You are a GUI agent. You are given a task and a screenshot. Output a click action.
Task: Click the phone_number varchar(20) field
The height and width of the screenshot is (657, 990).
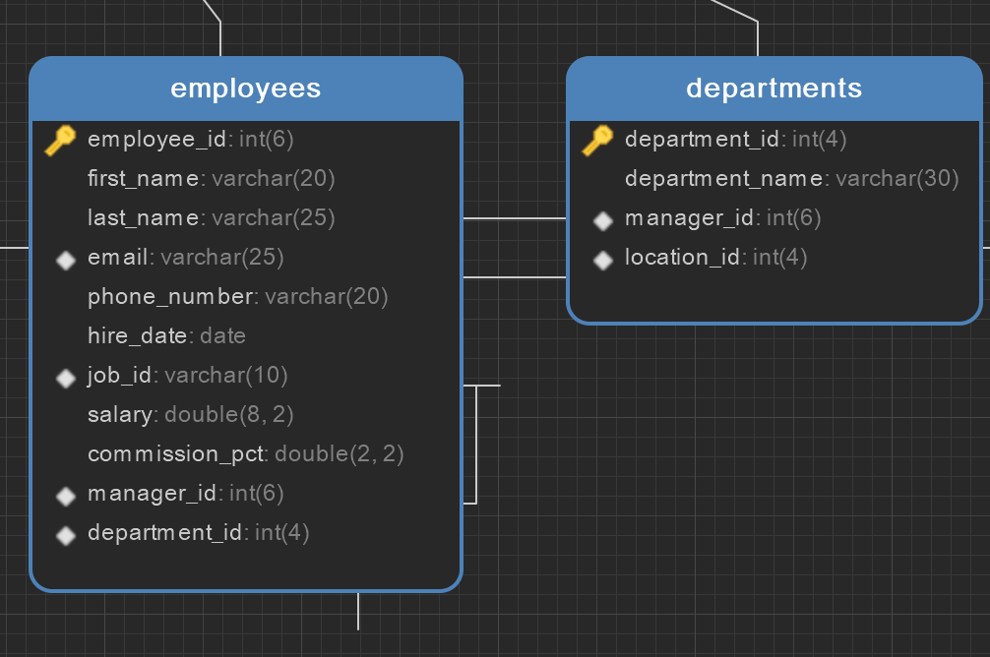pos(237,297)
